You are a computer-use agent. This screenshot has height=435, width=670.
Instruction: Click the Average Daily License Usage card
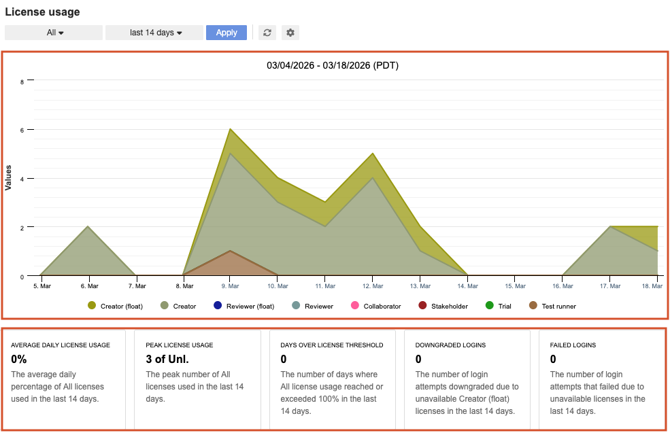tap(65, 379)
